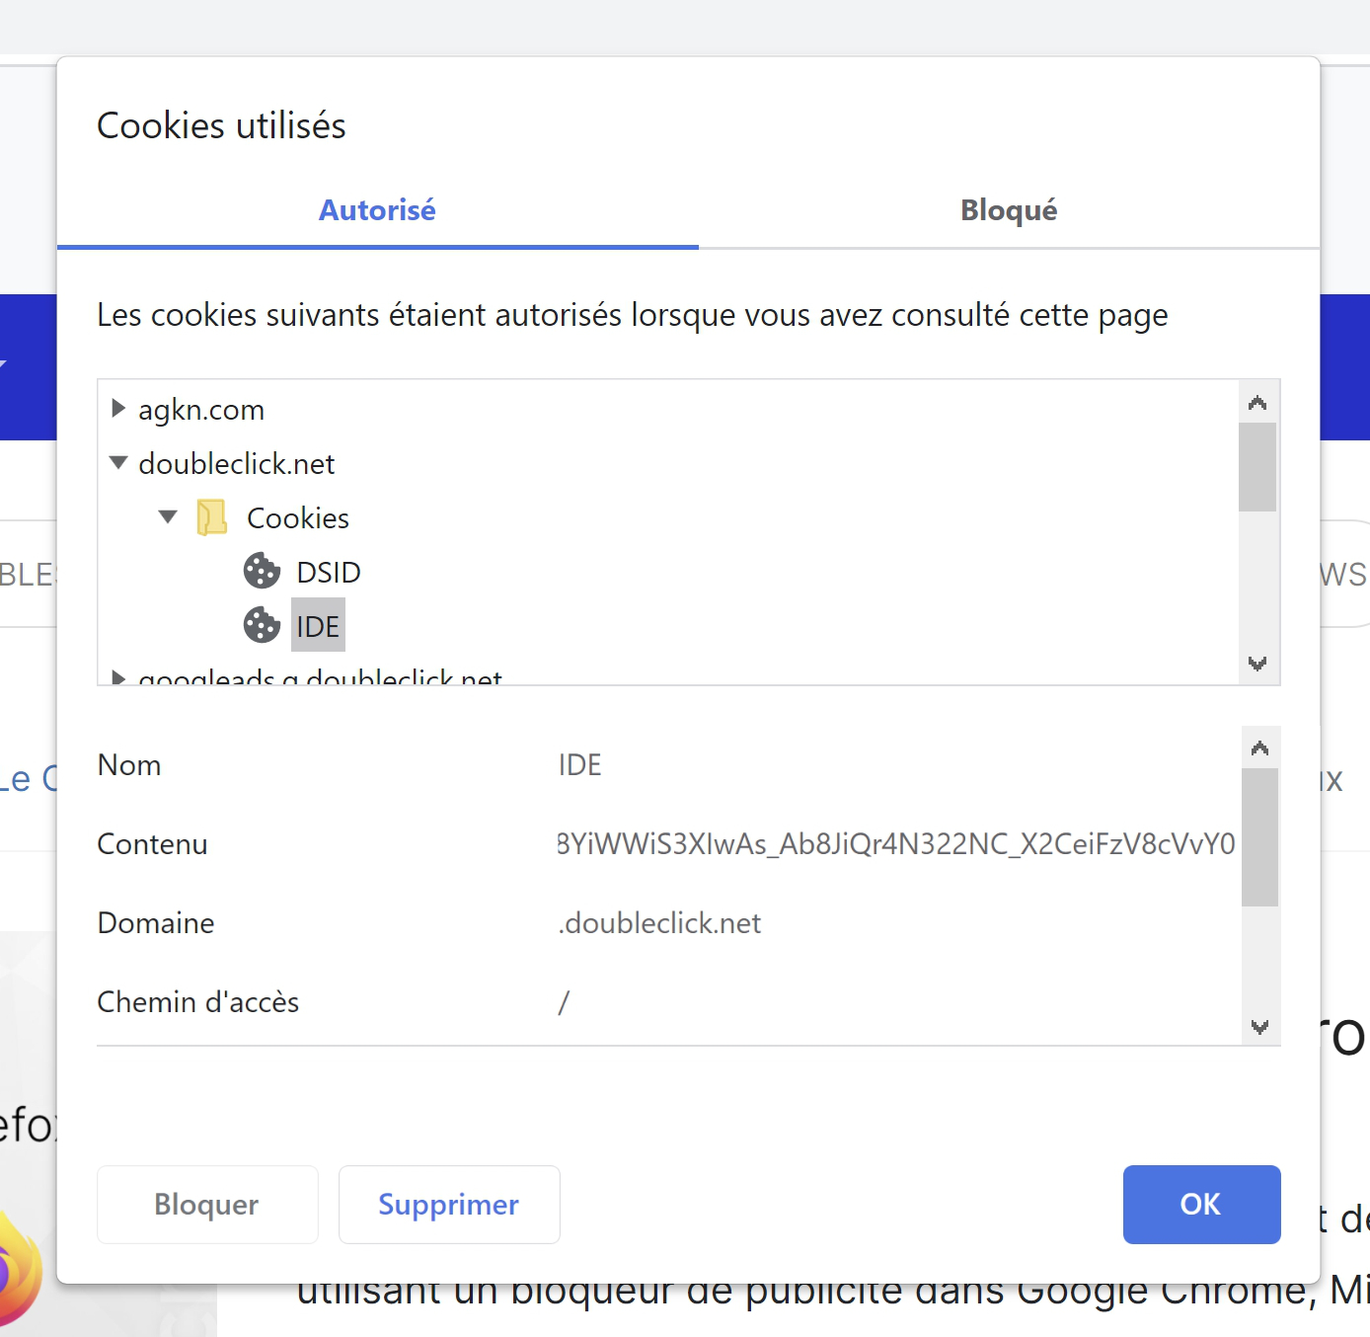Click cookie list scroll down arrow

click(x=1257, y=664)
